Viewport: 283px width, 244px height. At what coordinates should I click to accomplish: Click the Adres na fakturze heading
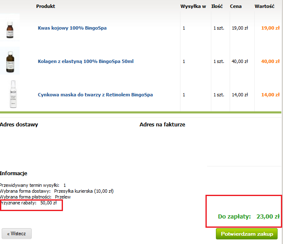click(x=162, y=124)
